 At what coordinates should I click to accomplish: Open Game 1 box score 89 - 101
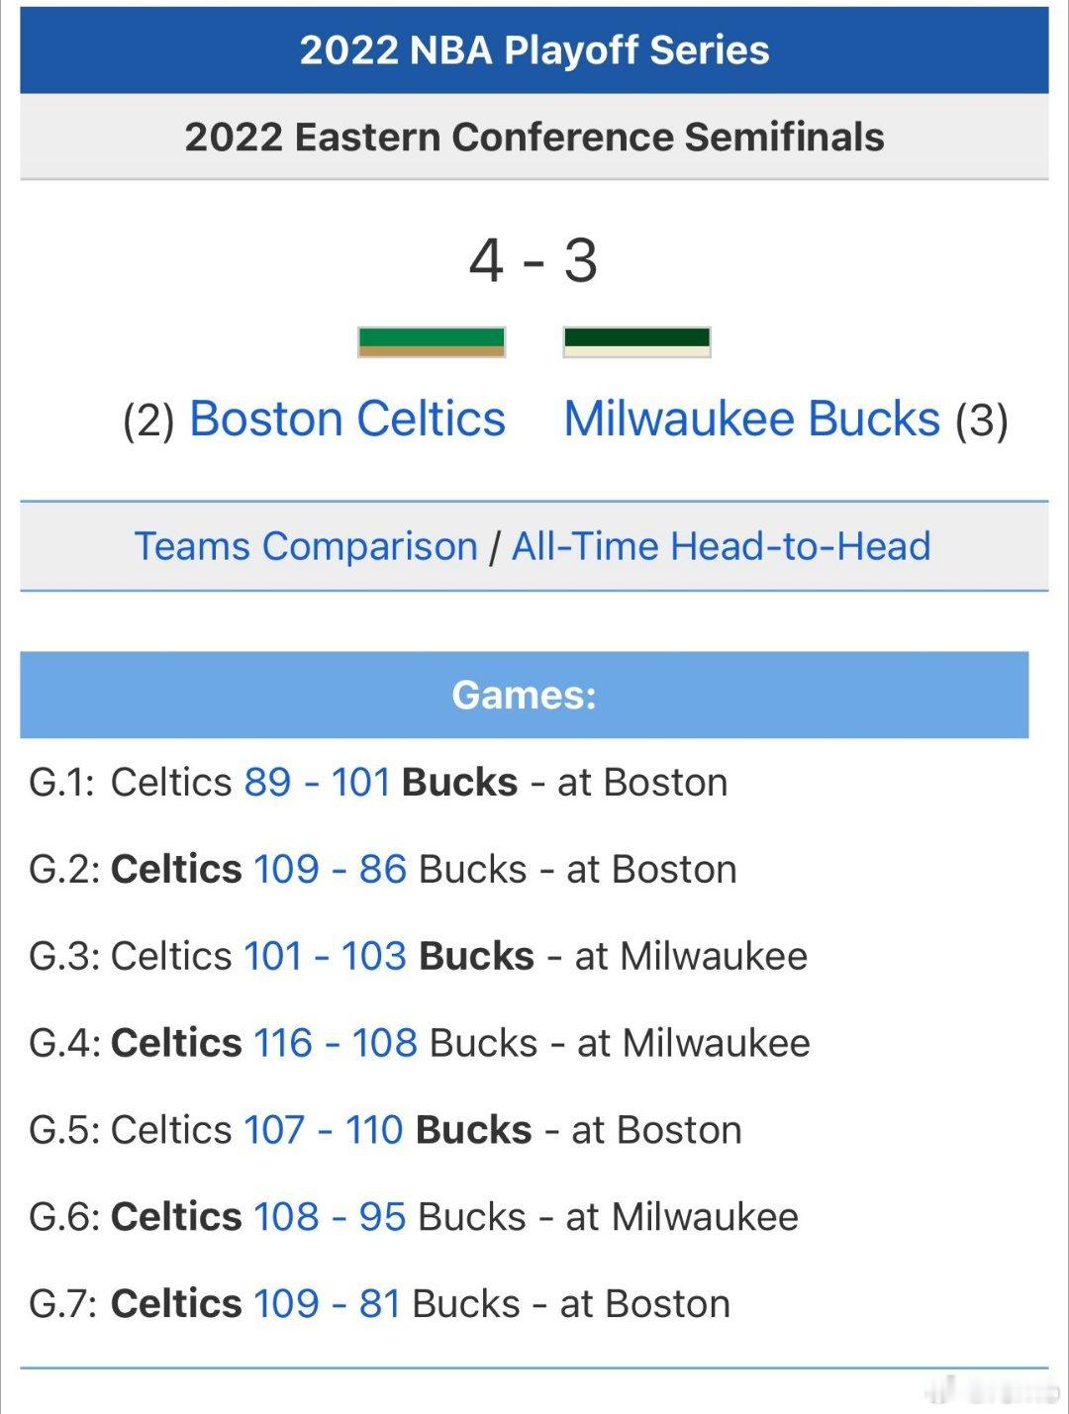click(317, 783)
